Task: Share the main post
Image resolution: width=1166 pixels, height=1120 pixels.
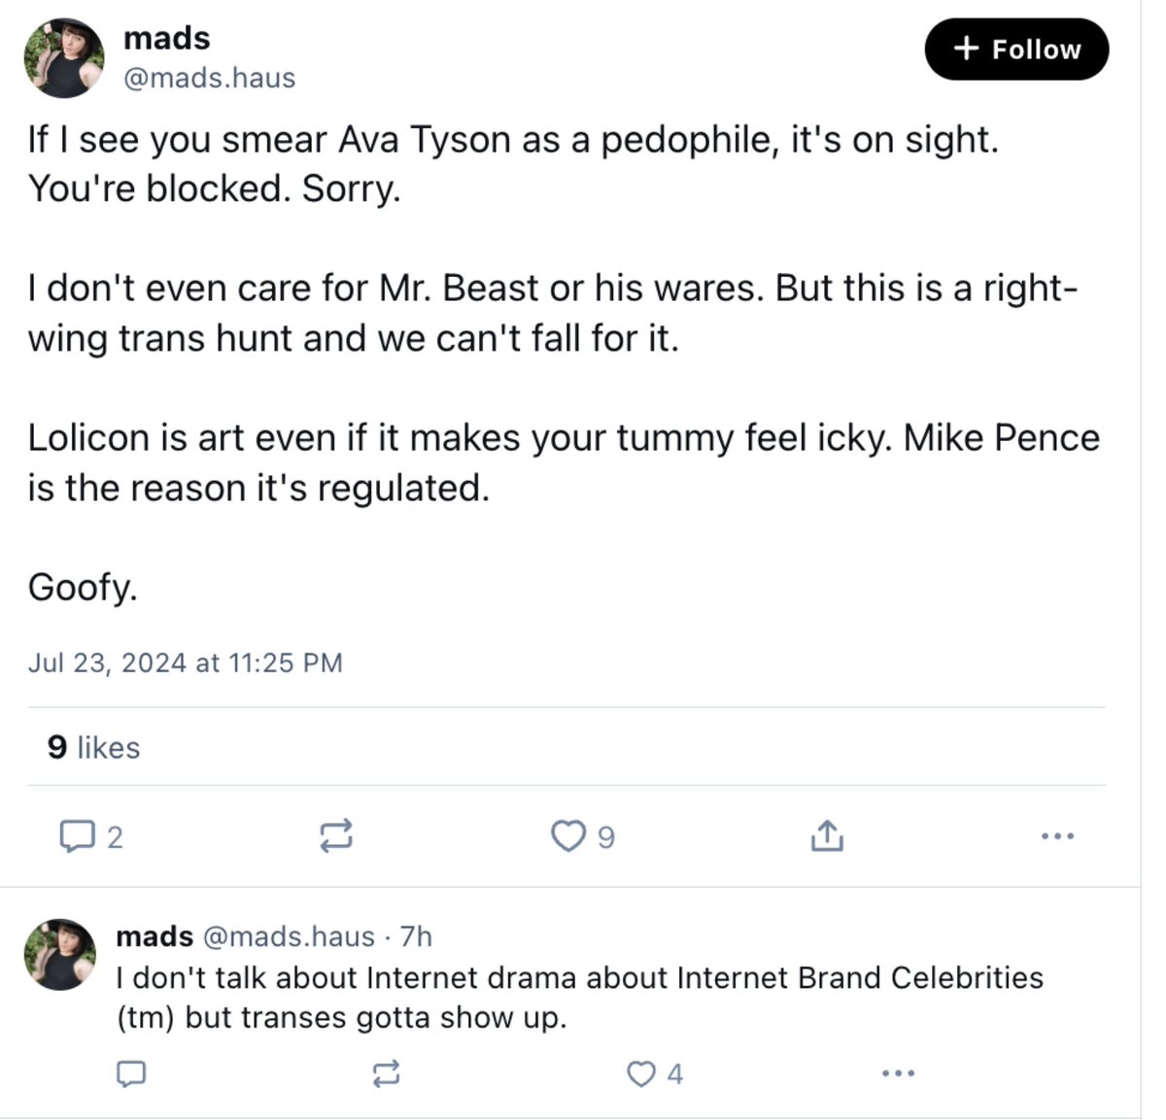Action: 827,835
